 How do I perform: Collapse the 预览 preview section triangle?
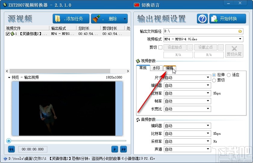9,78
